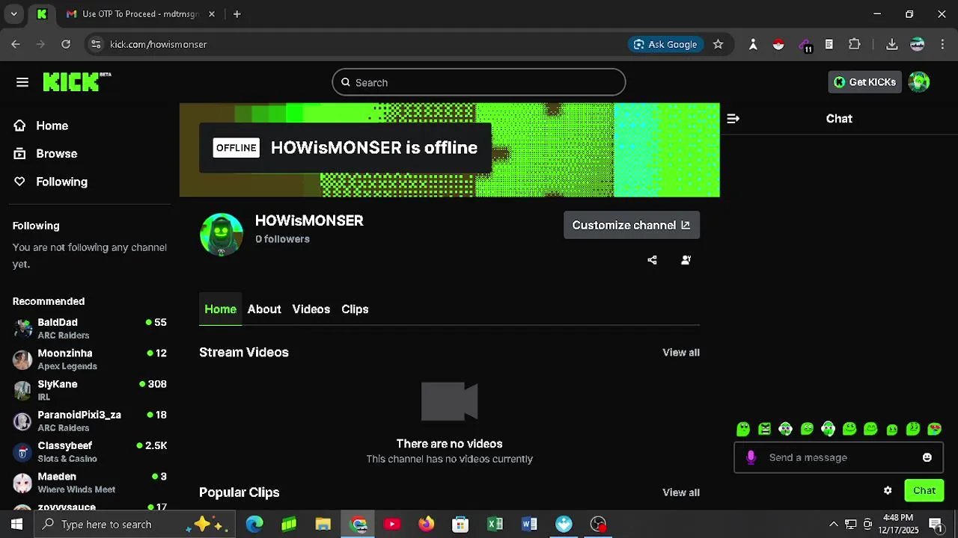Screen dimensions: 958x538
Task: Reload the page
Action: click(66, 44)
